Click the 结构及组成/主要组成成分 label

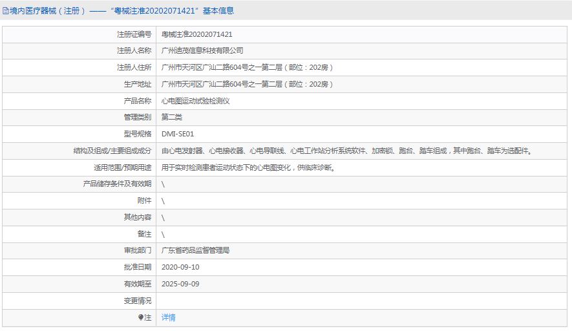(112, 151)
